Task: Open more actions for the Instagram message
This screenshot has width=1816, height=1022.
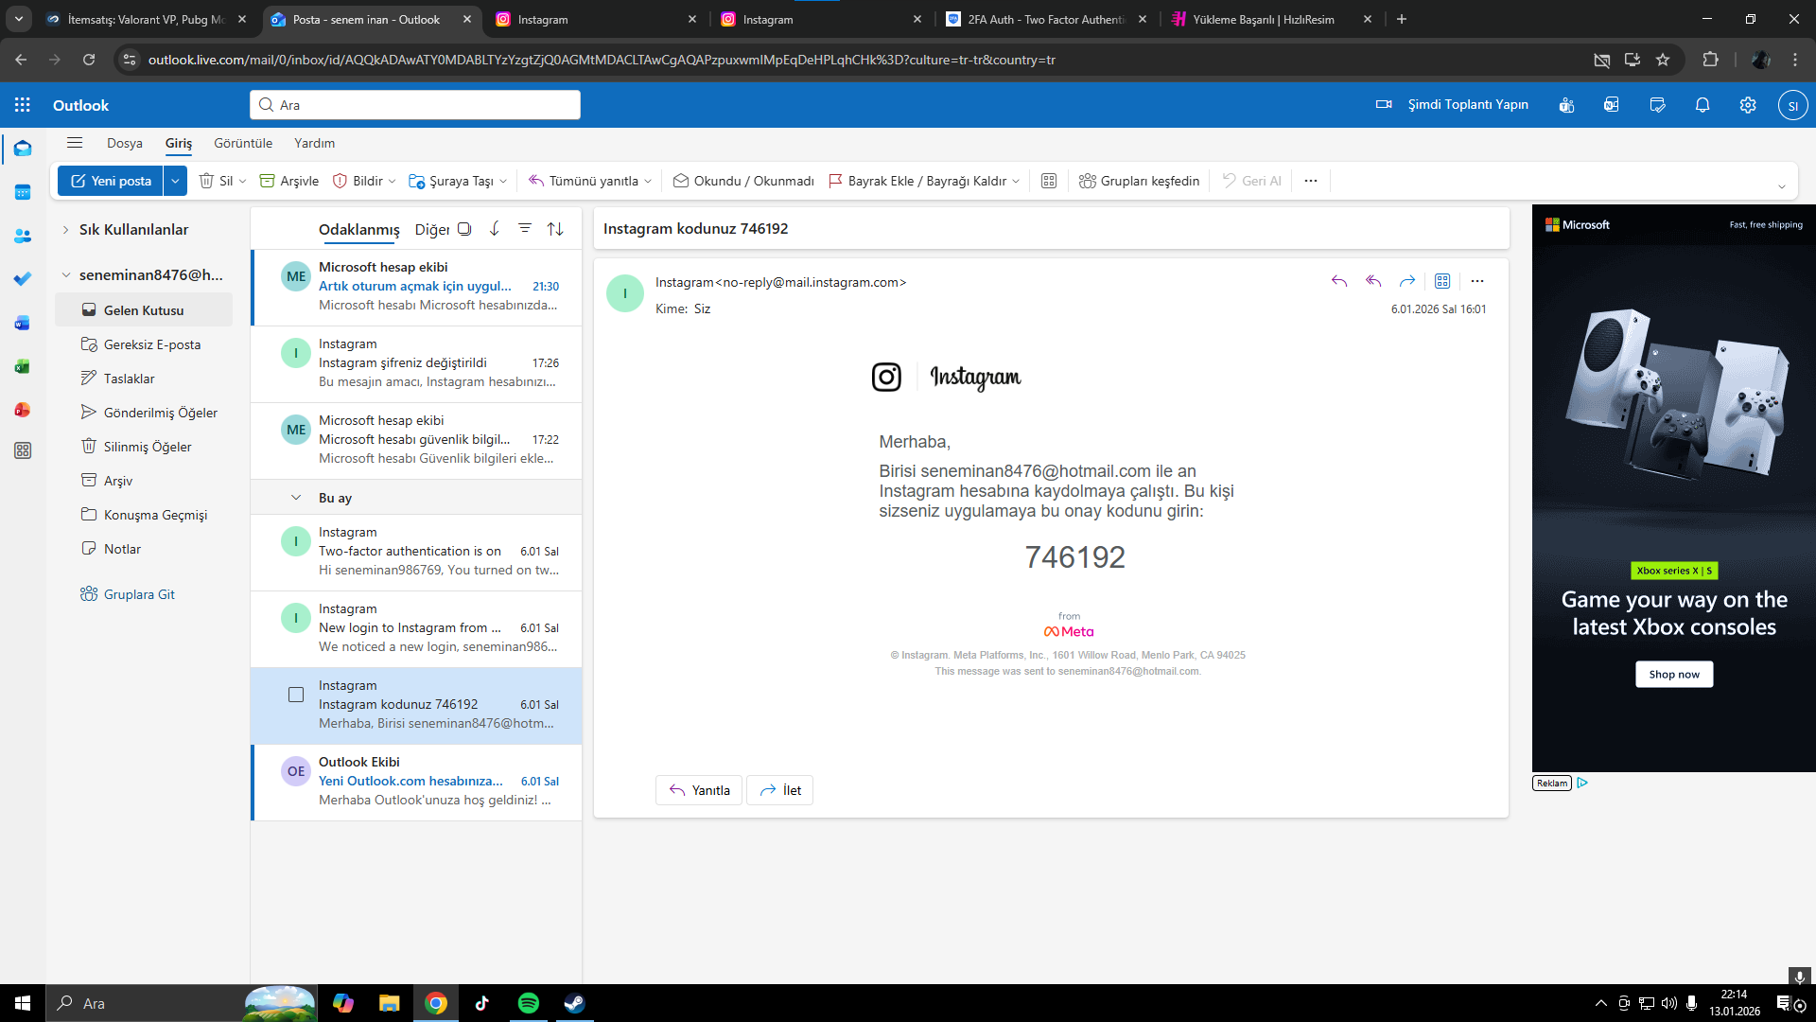Action: (1477, 281)
